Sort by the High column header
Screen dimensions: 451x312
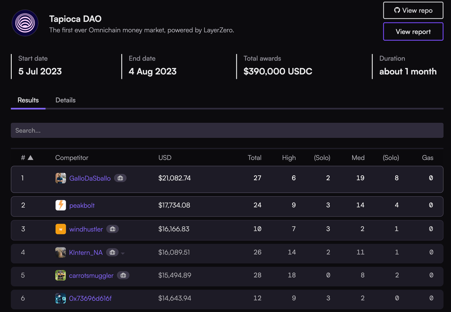pyautogui.click(x=289, y=158)
